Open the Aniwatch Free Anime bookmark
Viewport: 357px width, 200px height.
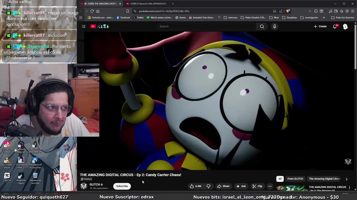tap(202, 17)
